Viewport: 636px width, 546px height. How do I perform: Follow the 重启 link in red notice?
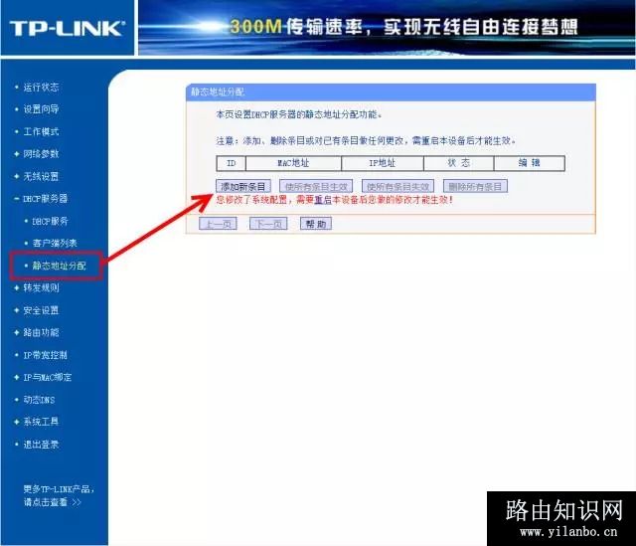[323, 200]
